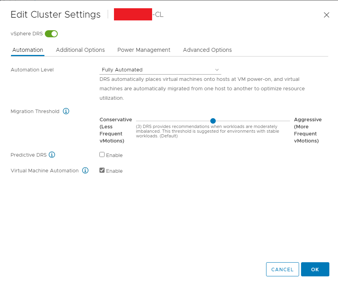The height and width of the screenshot is (285, 338).
Task: Click the 'Conservative (Less Frequent vMotions)' label
Action: [x=116, y=130]
